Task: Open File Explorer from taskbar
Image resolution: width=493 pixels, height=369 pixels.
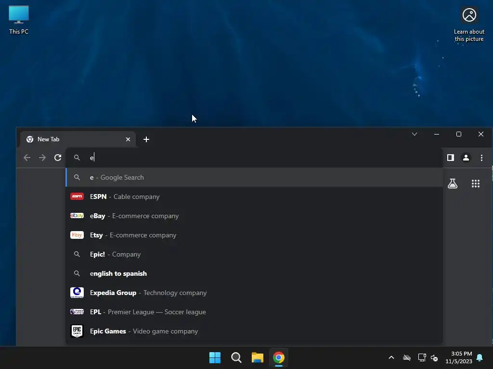Action: tap(257, 357)
